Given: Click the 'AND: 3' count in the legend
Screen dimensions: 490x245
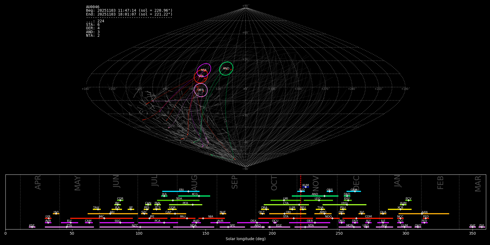Looking at the screenshot, I should [x=93, y=32].
